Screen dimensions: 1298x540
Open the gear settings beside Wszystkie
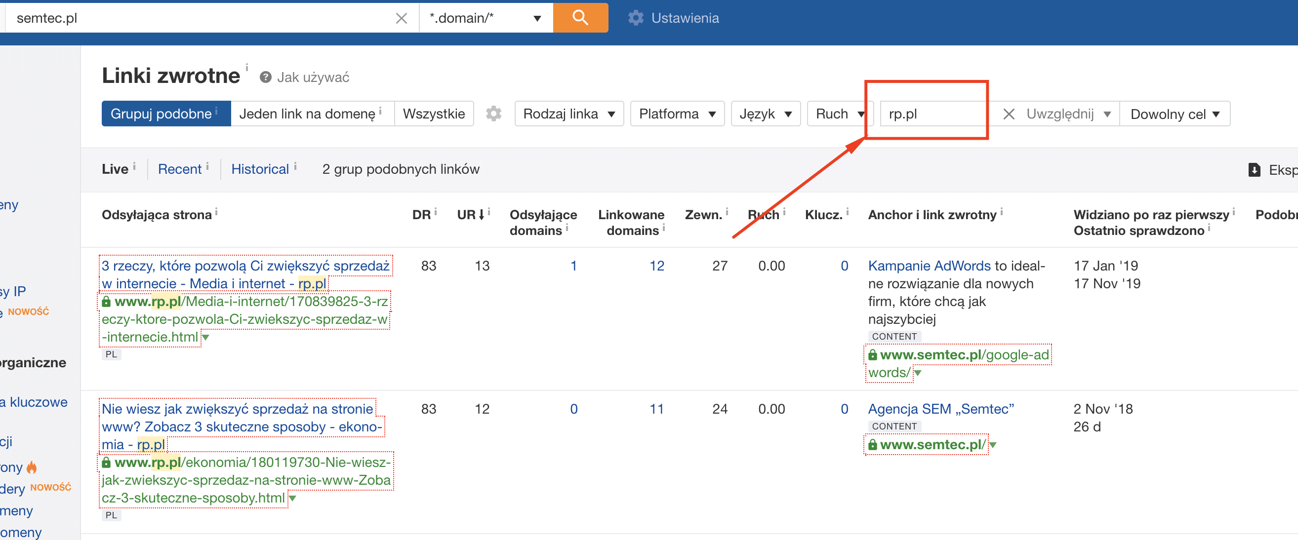coord(493,114)
